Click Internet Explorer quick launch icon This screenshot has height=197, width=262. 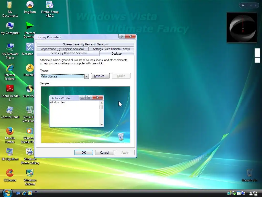pos(24,193)
